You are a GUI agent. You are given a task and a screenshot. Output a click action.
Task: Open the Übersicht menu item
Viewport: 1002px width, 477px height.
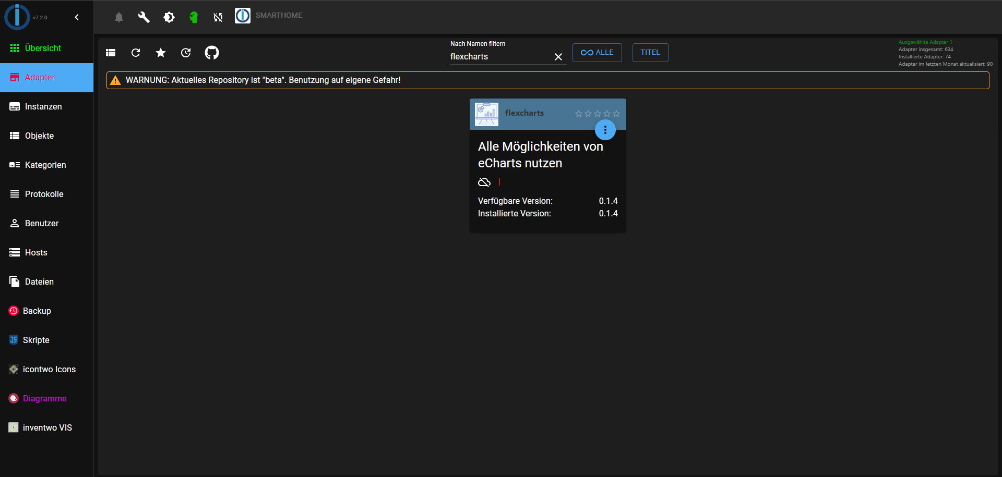click(x=46, y=48)
